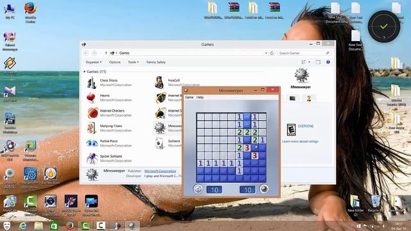Open the Tools dropdown menu

click(133, 62)
